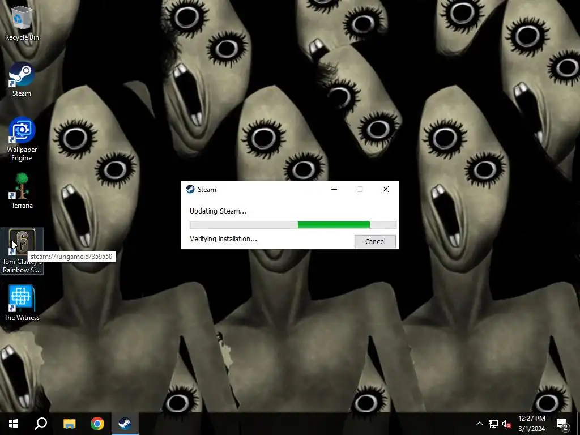Viewport: 580px width, 435px height.
Task: Select Tom Clancy's Rainbow Six shortcut
Action: (22, 251)
